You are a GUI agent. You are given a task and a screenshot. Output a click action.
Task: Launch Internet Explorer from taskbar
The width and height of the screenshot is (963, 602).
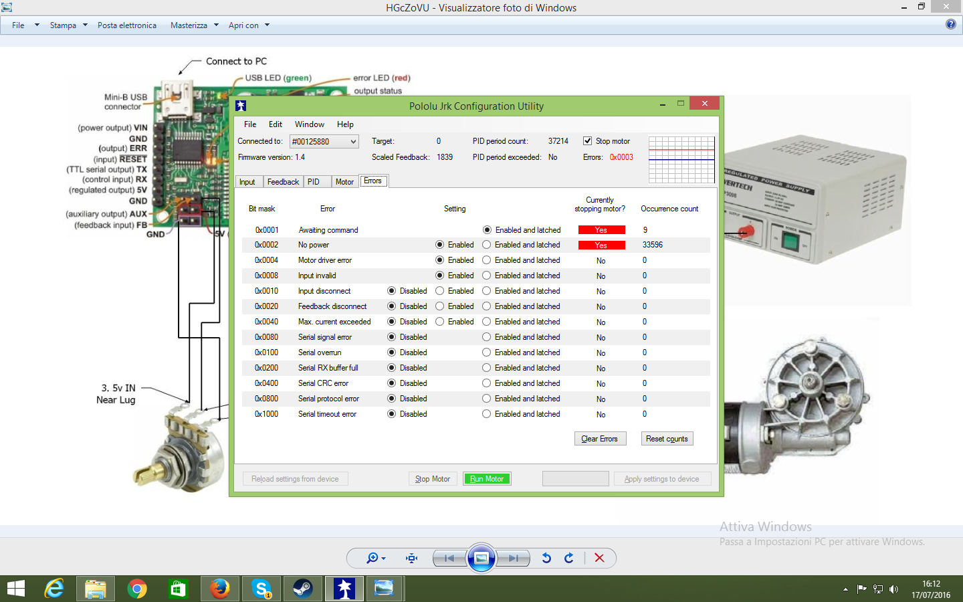pyautogui.click(x=54, y=589)
